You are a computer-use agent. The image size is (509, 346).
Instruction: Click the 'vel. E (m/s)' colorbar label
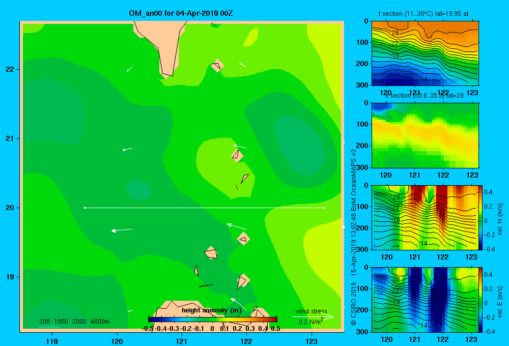click(500, 302)
